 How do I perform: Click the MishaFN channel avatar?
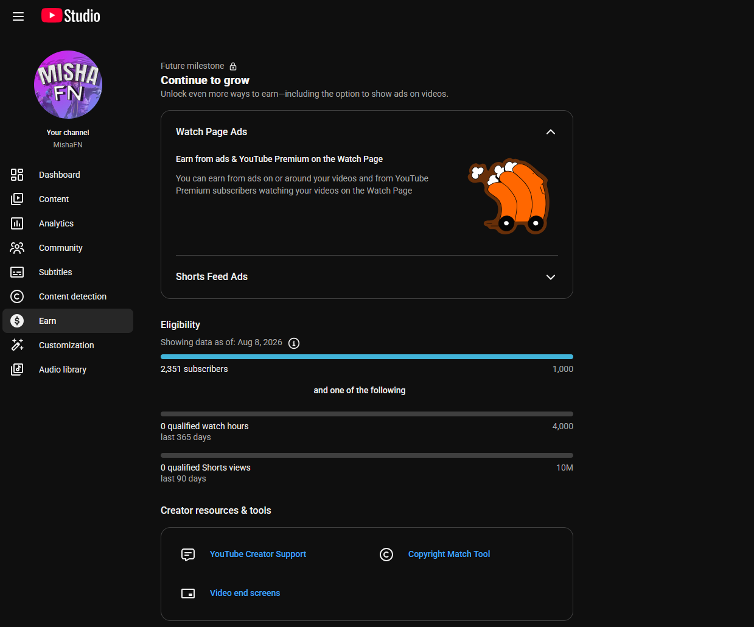tap(68, 85)
